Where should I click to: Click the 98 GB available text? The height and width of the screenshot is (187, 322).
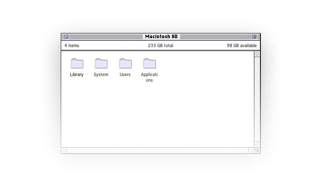[x=242, y=46]
